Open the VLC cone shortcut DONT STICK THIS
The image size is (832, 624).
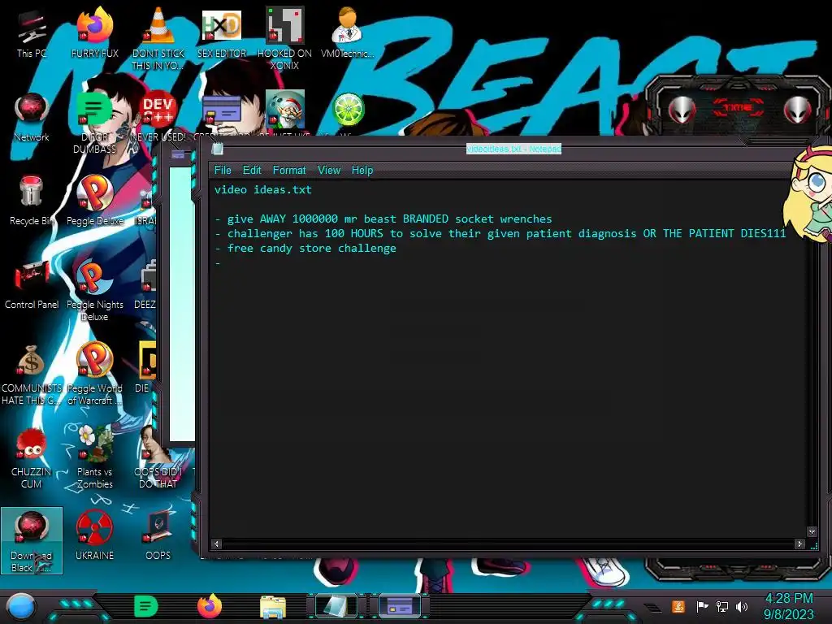tap(158, 38)
